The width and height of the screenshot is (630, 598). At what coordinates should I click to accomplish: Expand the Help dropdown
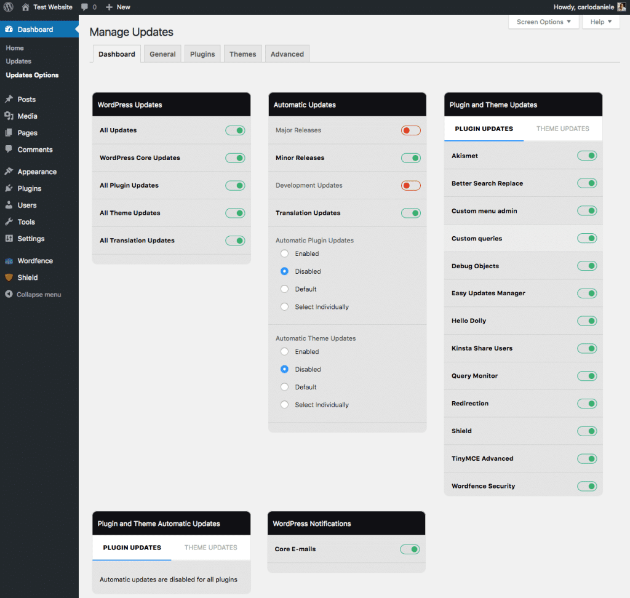(600, 22)
